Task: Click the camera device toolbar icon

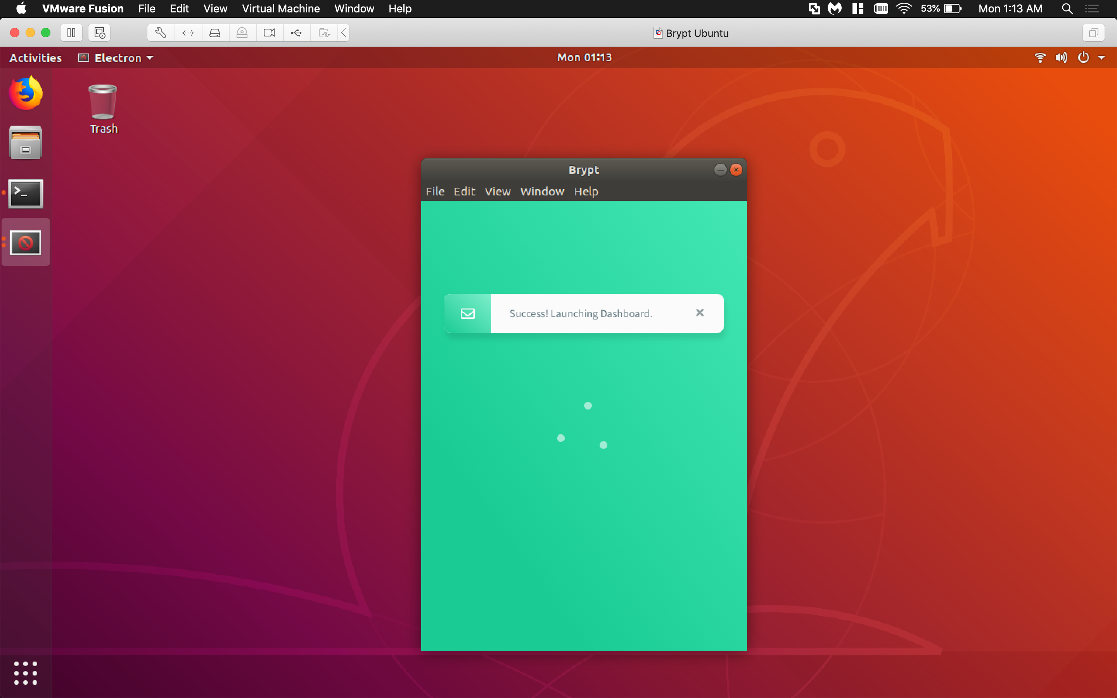Action: point(269,33)
